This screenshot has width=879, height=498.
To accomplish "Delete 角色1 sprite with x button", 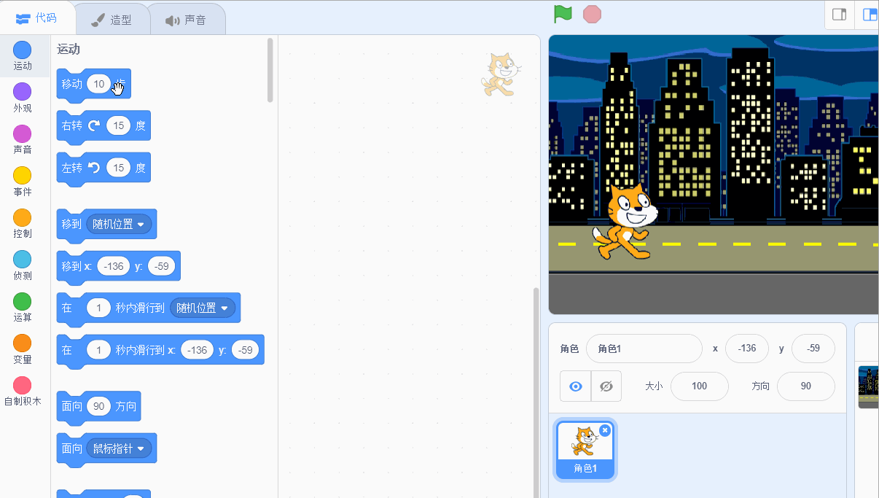I will pos(604,430).
